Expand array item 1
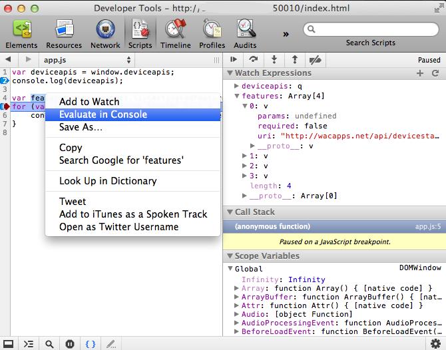Image resolution: width=446 pixels, height=350 pixels. 244,156
